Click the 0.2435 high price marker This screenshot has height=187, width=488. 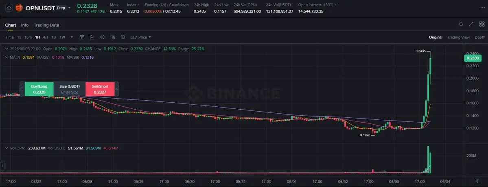coord(420,51)
